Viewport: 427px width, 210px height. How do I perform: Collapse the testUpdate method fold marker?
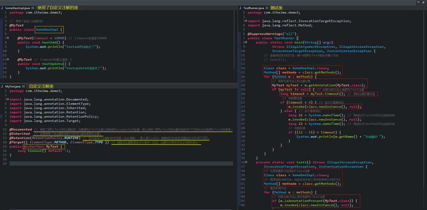[x=8, y=60]
